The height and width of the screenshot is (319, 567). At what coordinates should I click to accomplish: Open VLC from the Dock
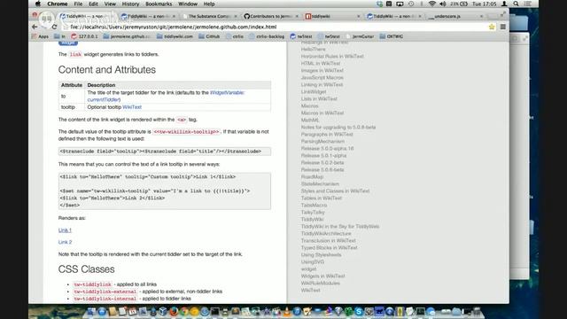point(286,311)
